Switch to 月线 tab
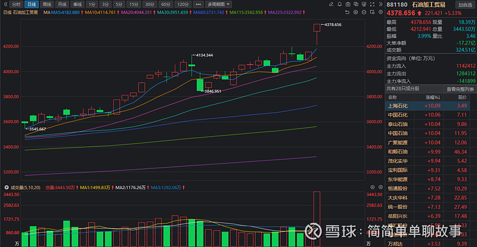 pyautogui.click(x=62, y=4)
